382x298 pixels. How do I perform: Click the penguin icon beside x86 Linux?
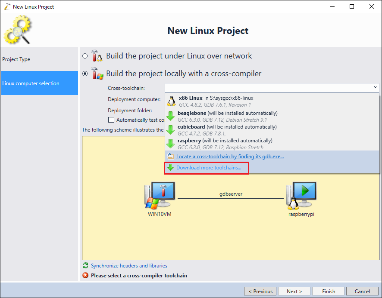point(172,101)
